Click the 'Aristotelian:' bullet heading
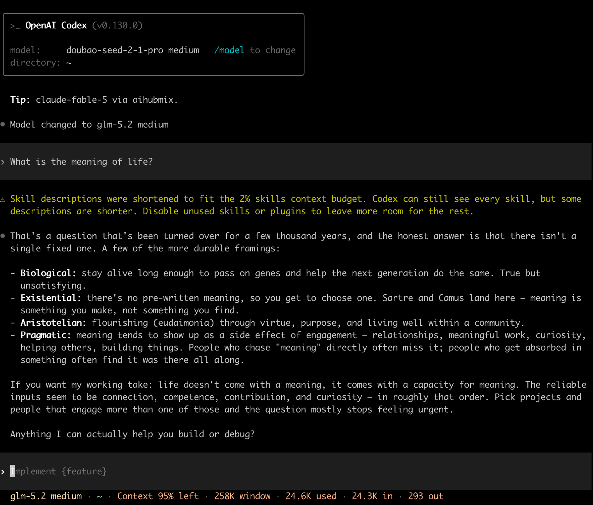 [x=53, y=323]
